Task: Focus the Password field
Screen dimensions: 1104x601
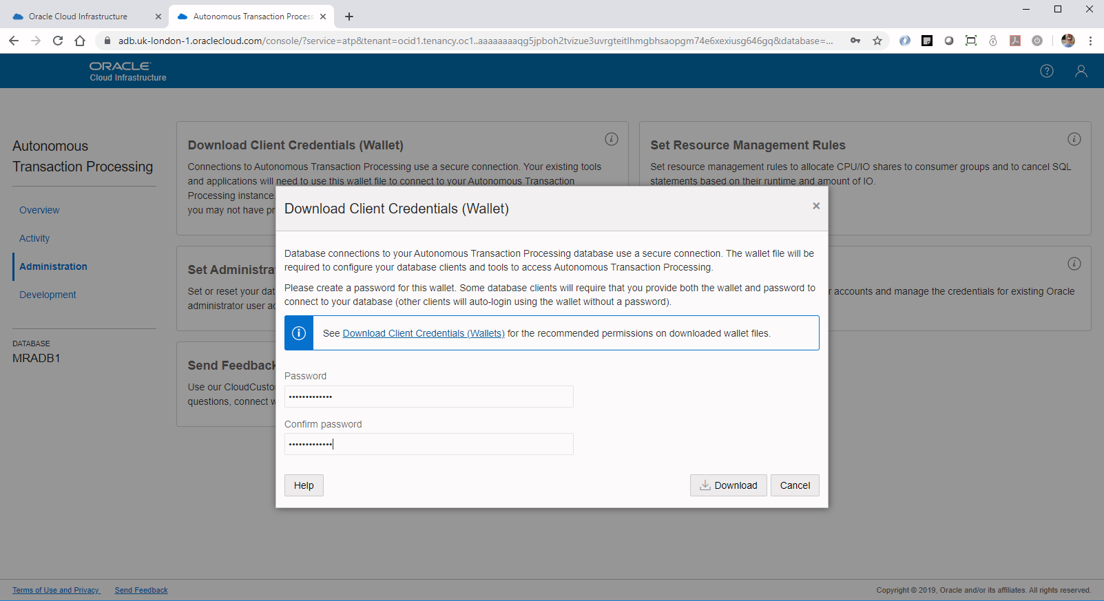Action: tap(428, 397)
